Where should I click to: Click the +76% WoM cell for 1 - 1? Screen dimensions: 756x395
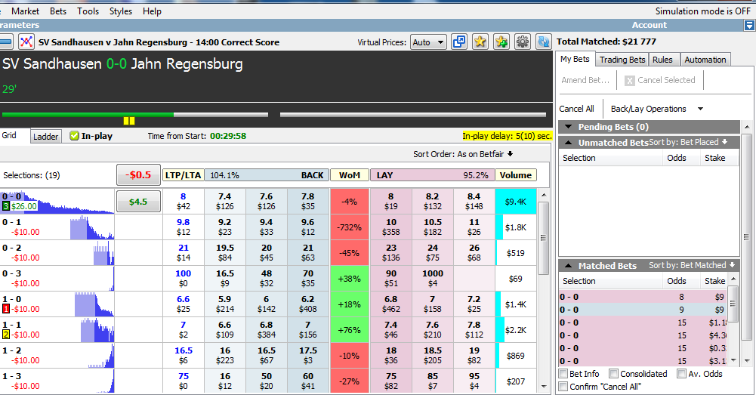pyautogui.click(x=350, y=330)
